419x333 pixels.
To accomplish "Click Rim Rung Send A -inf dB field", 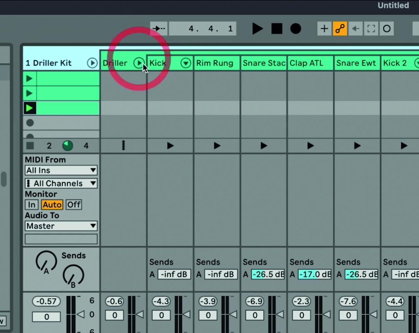I will [x=221, y=274].
